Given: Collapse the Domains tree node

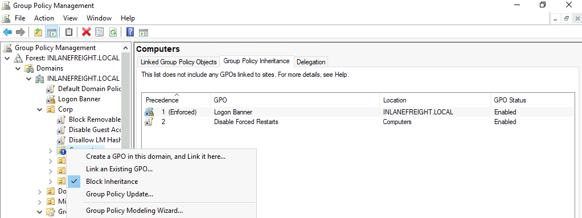Looking at the screenshot, I should pyautogui.click(x=18, y=69).
